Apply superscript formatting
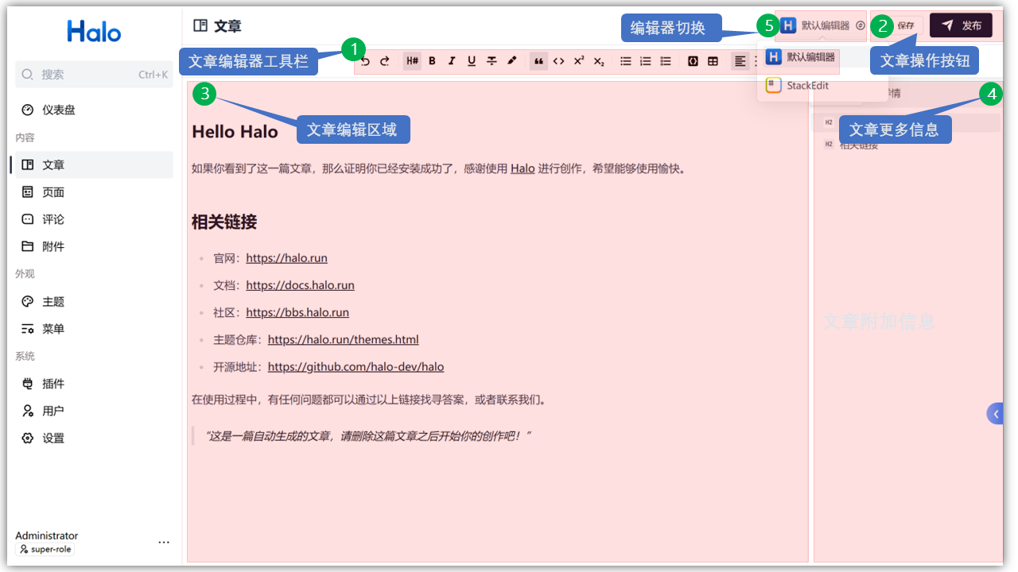 (579, 61)
